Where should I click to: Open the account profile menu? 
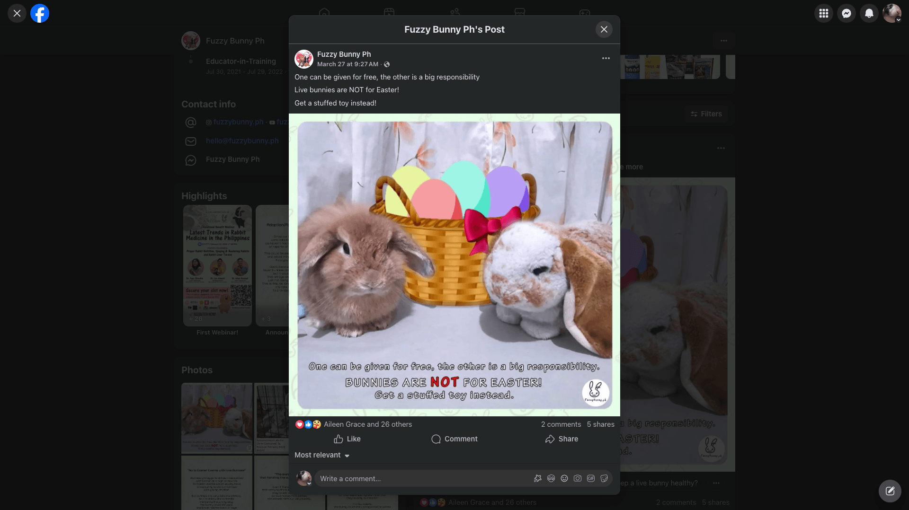[x=891, y=13]
